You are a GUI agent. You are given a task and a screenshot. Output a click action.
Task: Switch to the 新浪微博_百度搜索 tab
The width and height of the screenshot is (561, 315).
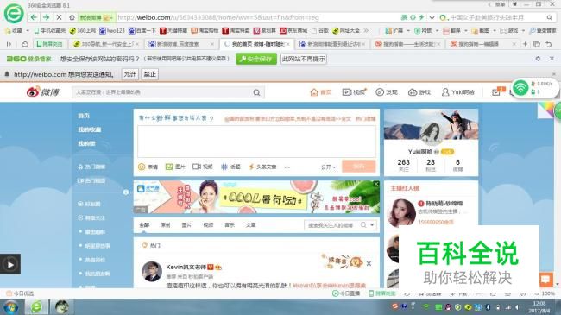pos(182,44)
